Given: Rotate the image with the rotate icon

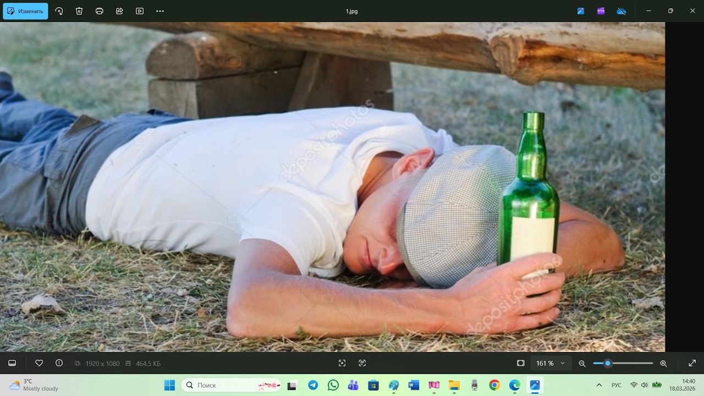Looking at the screenshot, I should [59, 11].
